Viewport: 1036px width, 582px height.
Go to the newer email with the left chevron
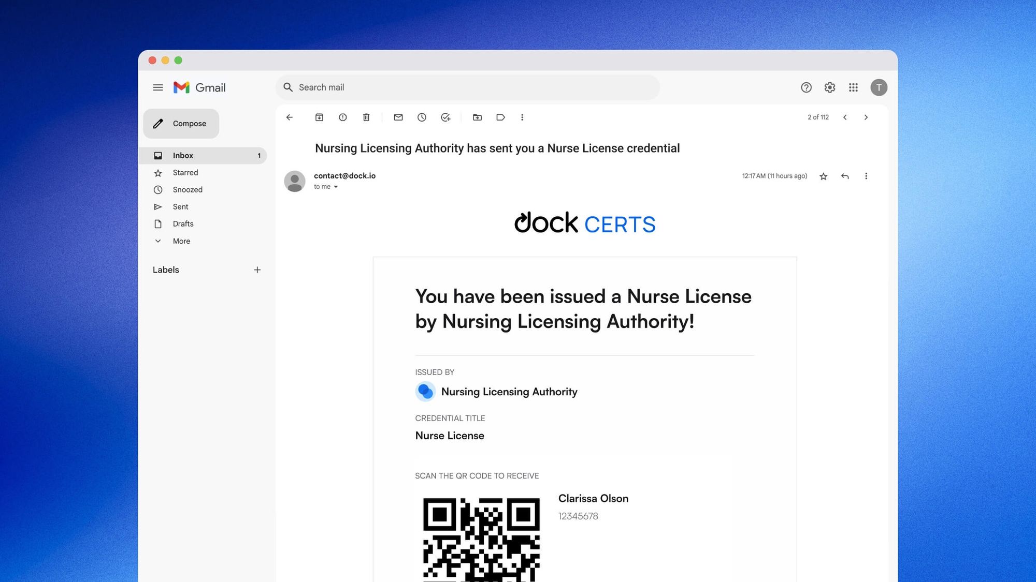click(x=845, y=117)
